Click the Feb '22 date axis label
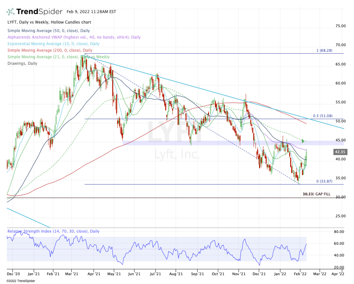Screen dimensions: 354x284 point(300,274)
